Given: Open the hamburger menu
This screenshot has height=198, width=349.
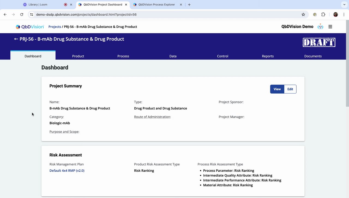Looking at the screenshot, I should pyautogui.click(x=330, y=27).
